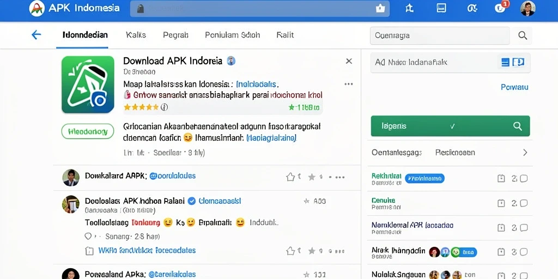
Task: Tick the checkbox on Namklewal APK row
Action: [x=524, y=228]
